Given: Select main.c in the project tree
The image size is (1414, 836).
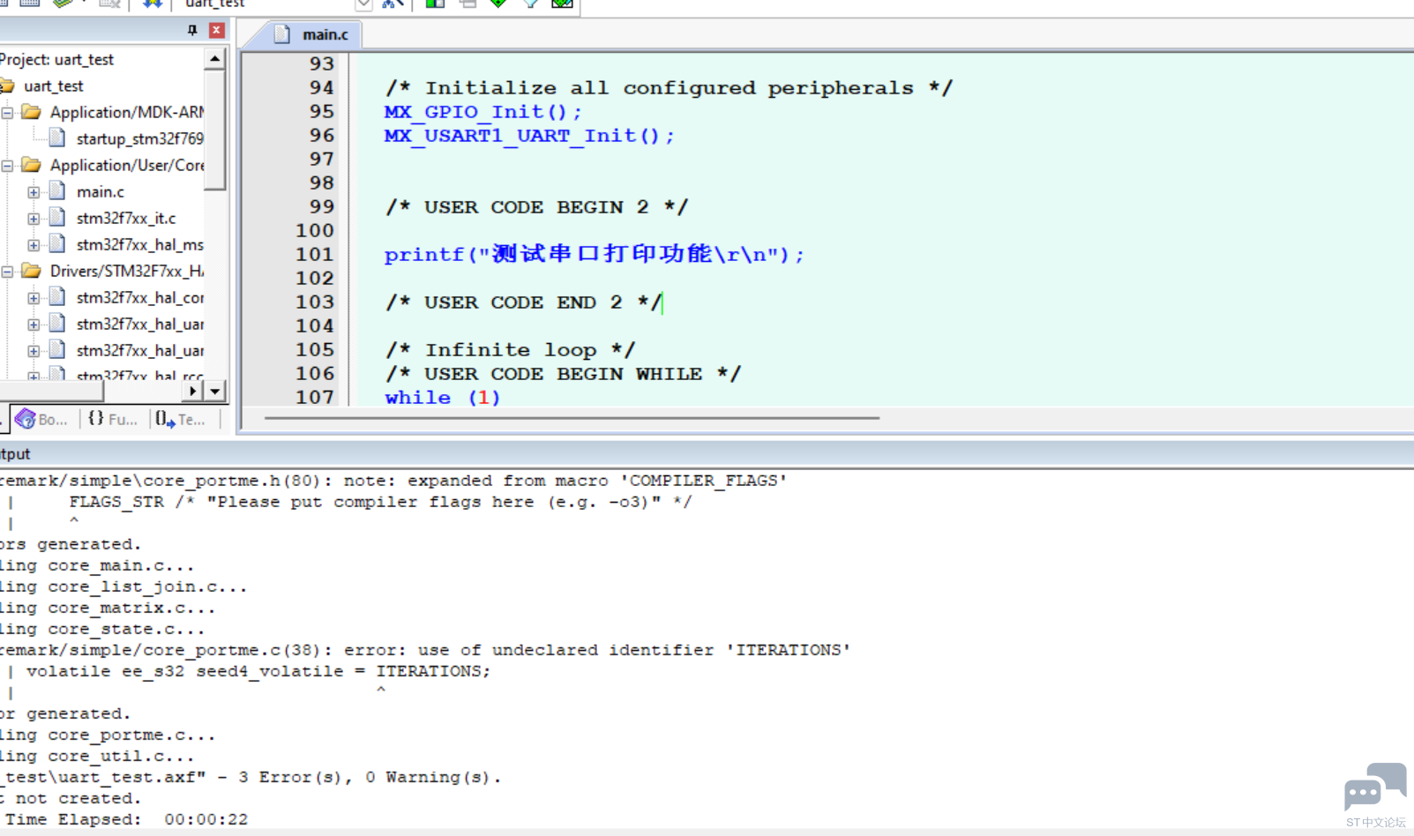Looking at the screenshot, I should (x=100, y=191).
